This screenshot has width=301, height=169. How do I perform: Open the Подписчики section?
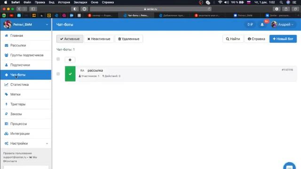26,65
